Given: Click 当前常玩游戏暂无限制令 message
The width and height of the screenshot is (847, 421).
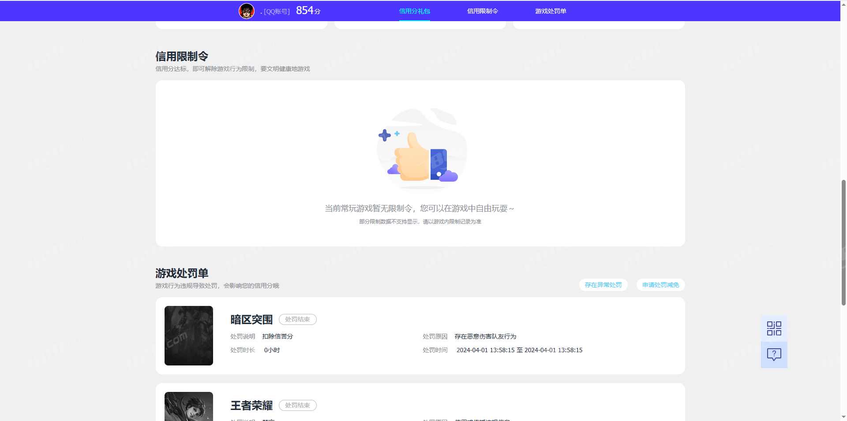Looking at the screenshot, I should coord(420,208).
